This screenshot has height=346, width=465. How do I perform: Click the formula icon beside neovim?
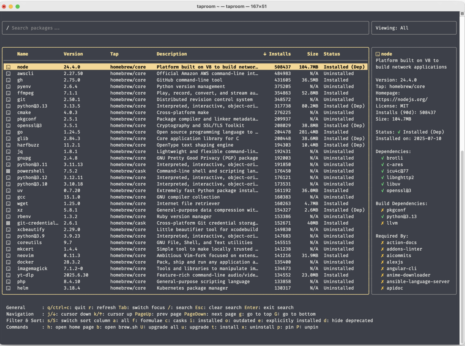(x=8, y=256)
